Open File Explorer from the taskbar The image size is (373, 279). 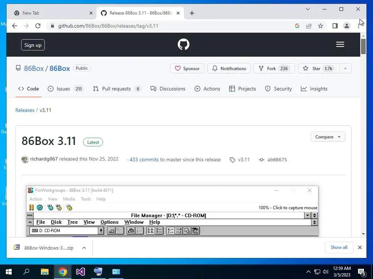[x=44, y=272]
